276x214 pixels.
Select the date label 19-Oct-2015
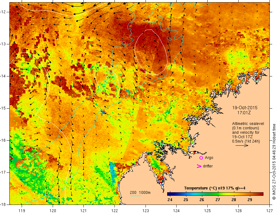[x=245, y=108]
